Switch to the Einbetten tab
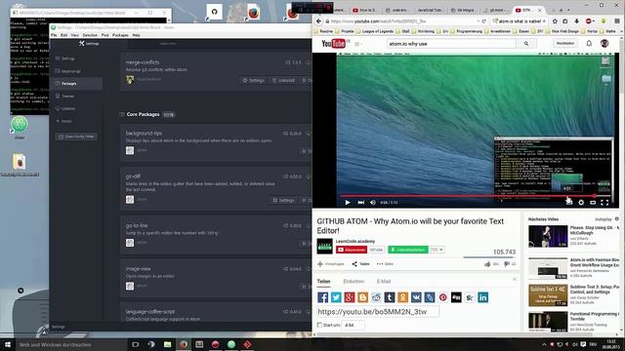Screen dimensions: 625x351 click(354, 282)
